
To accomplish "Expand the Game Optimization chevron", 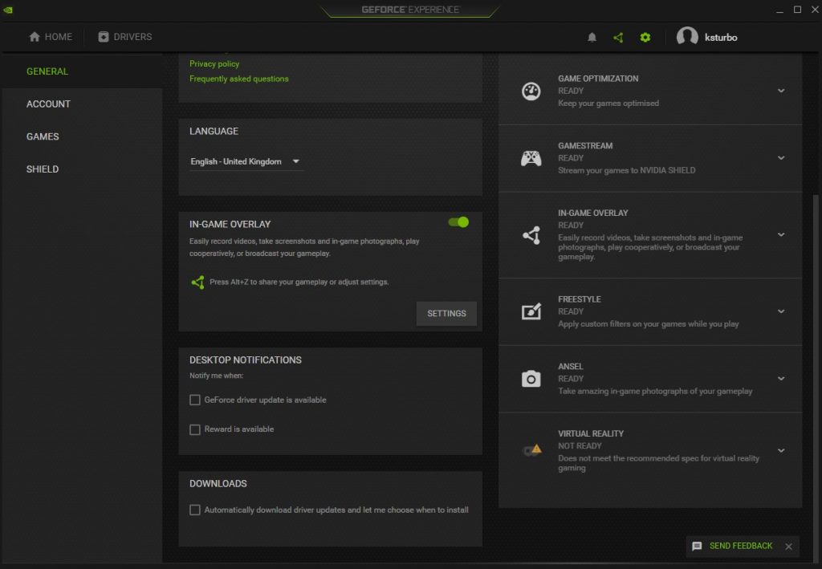I will pyautogui.click(x=781, y=91).
